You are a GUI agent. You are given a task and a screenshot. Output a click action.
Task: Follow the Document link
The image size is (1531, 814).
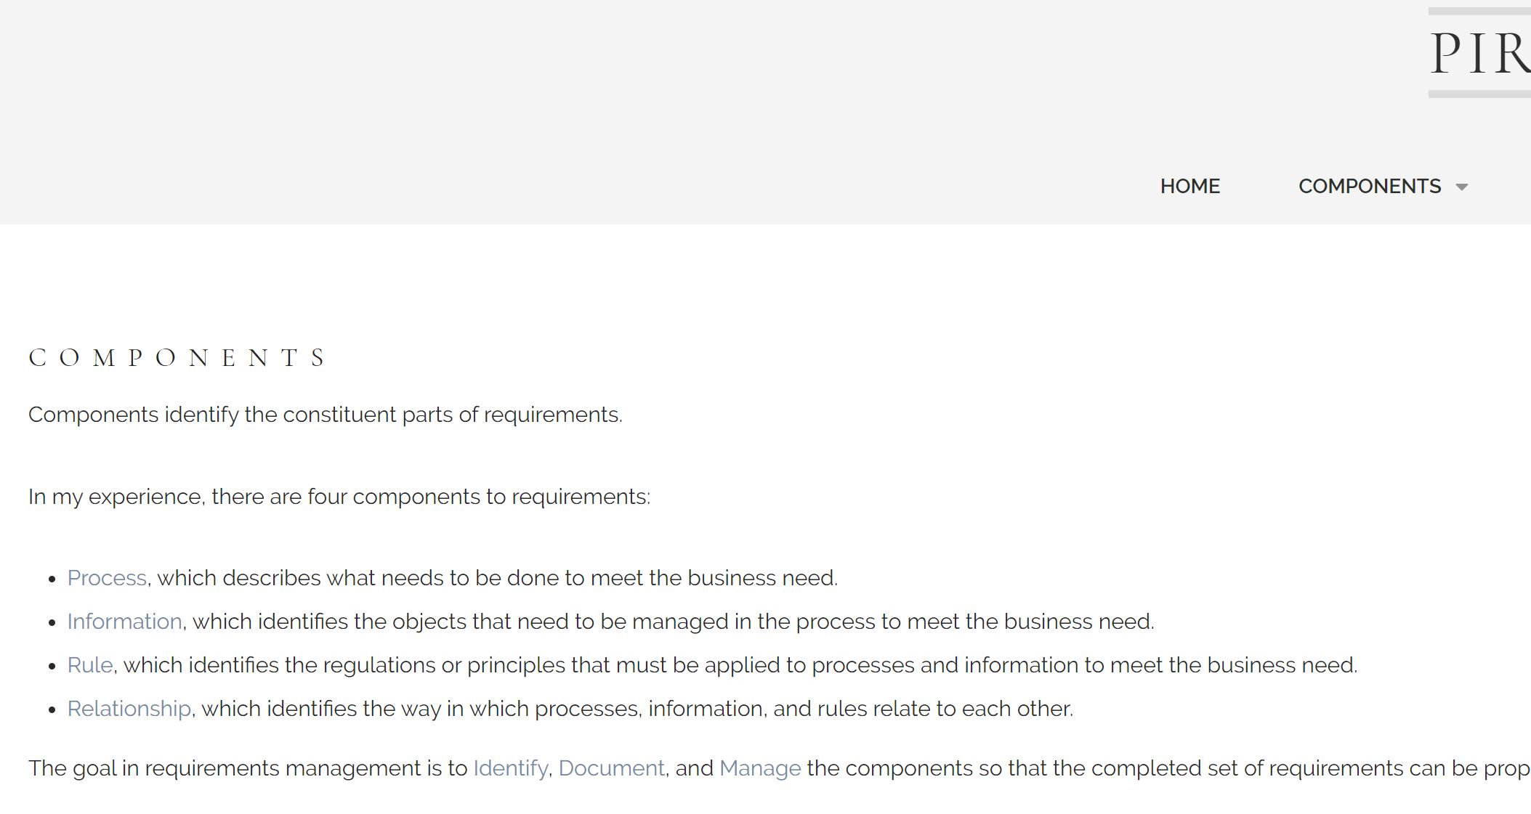(x=611, y=768)
